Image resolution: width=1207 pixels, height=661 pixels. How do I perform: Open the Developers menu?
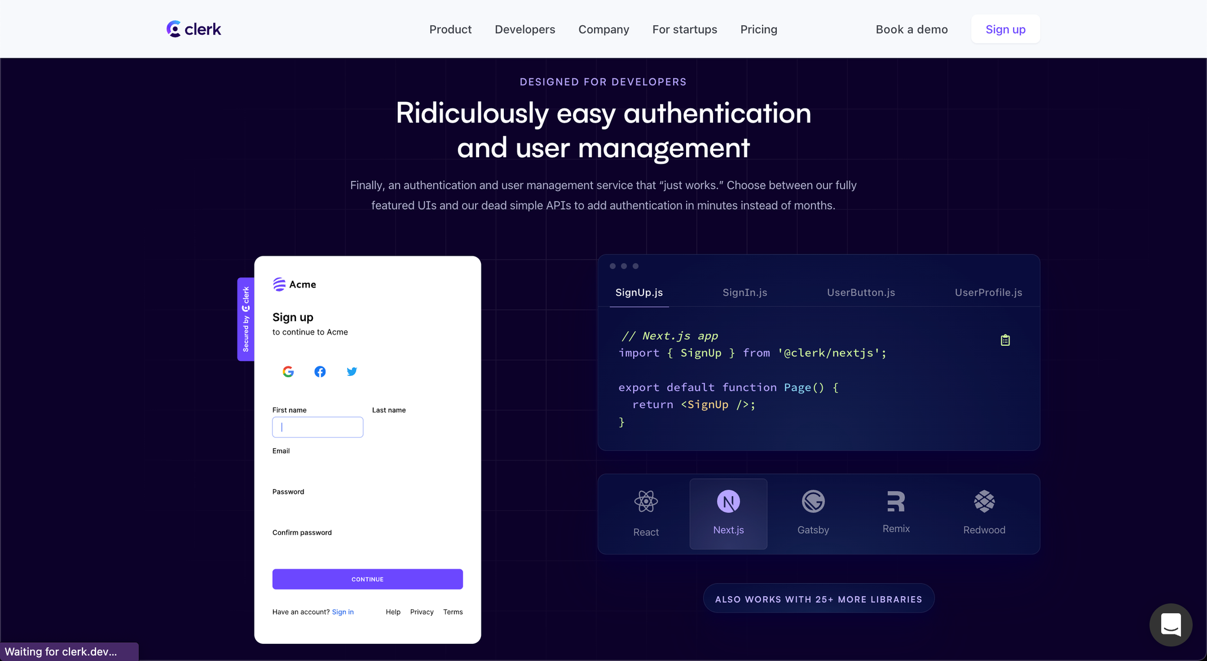click(x=525, y=29)
